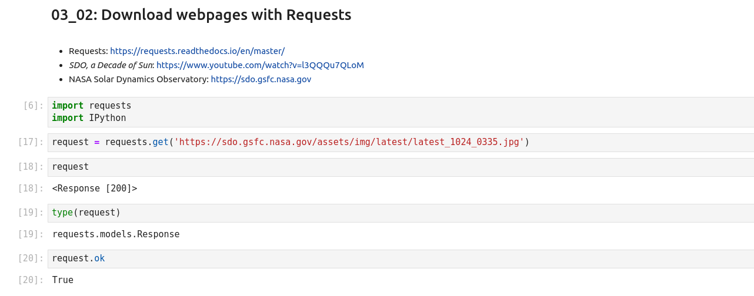This screenshot has height=296, width=754.
Task: Click the [18] output prompt beside Response
Action: click(x=31, y=189)
